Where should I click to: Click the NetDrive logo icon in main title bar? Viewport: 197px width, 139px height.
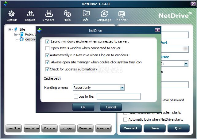pyautogui.click(x=6, y=4)
